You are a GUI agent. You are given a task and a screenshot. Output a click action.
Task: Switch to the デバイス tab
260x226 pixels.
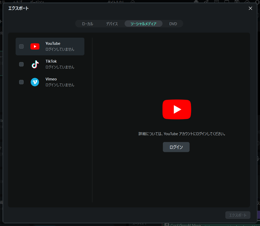tap(112, 24)
